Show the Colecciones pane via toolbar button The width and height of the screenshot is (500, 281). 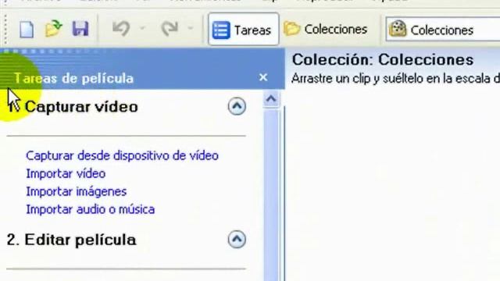click(326, 30)
